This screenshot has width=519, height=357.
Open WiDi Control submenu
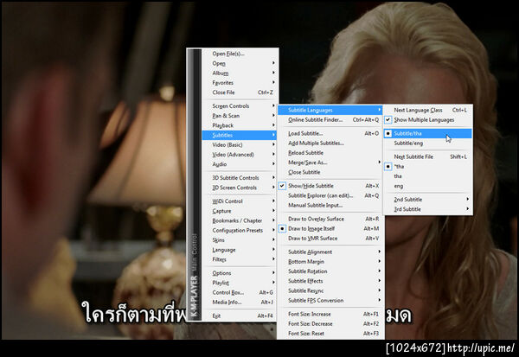click(239, 201)
